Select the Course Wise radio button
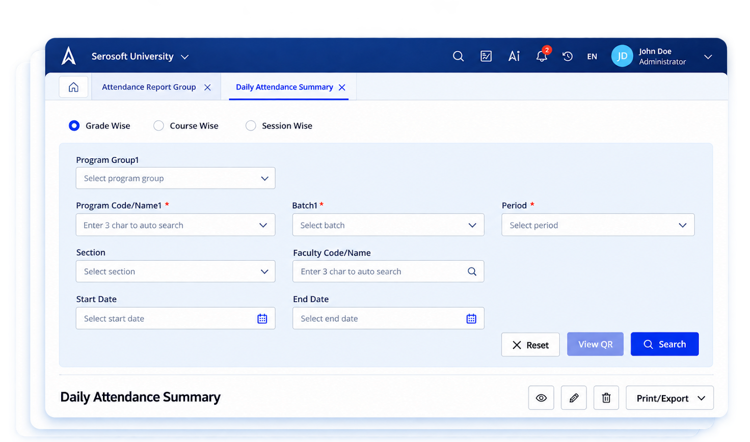 tap(158, 126)
